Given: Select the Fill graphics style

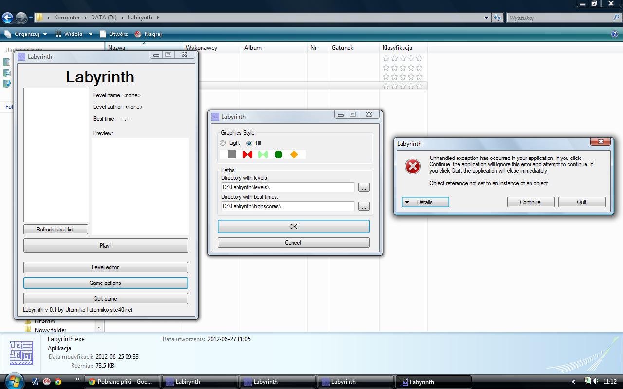Looking at the screenshot, I should (x=249, y=143).
